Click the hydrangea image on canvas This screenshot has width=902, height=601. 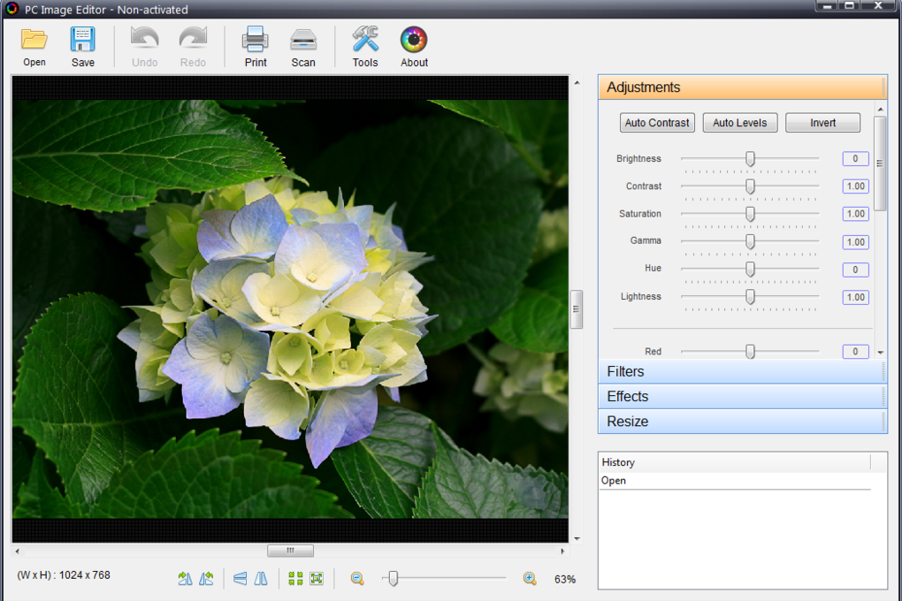(291, 308)
